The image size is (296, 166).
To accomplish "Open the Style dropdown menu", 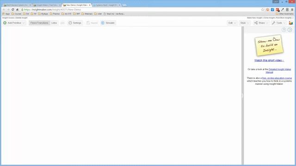I will [x=245, y=23].
